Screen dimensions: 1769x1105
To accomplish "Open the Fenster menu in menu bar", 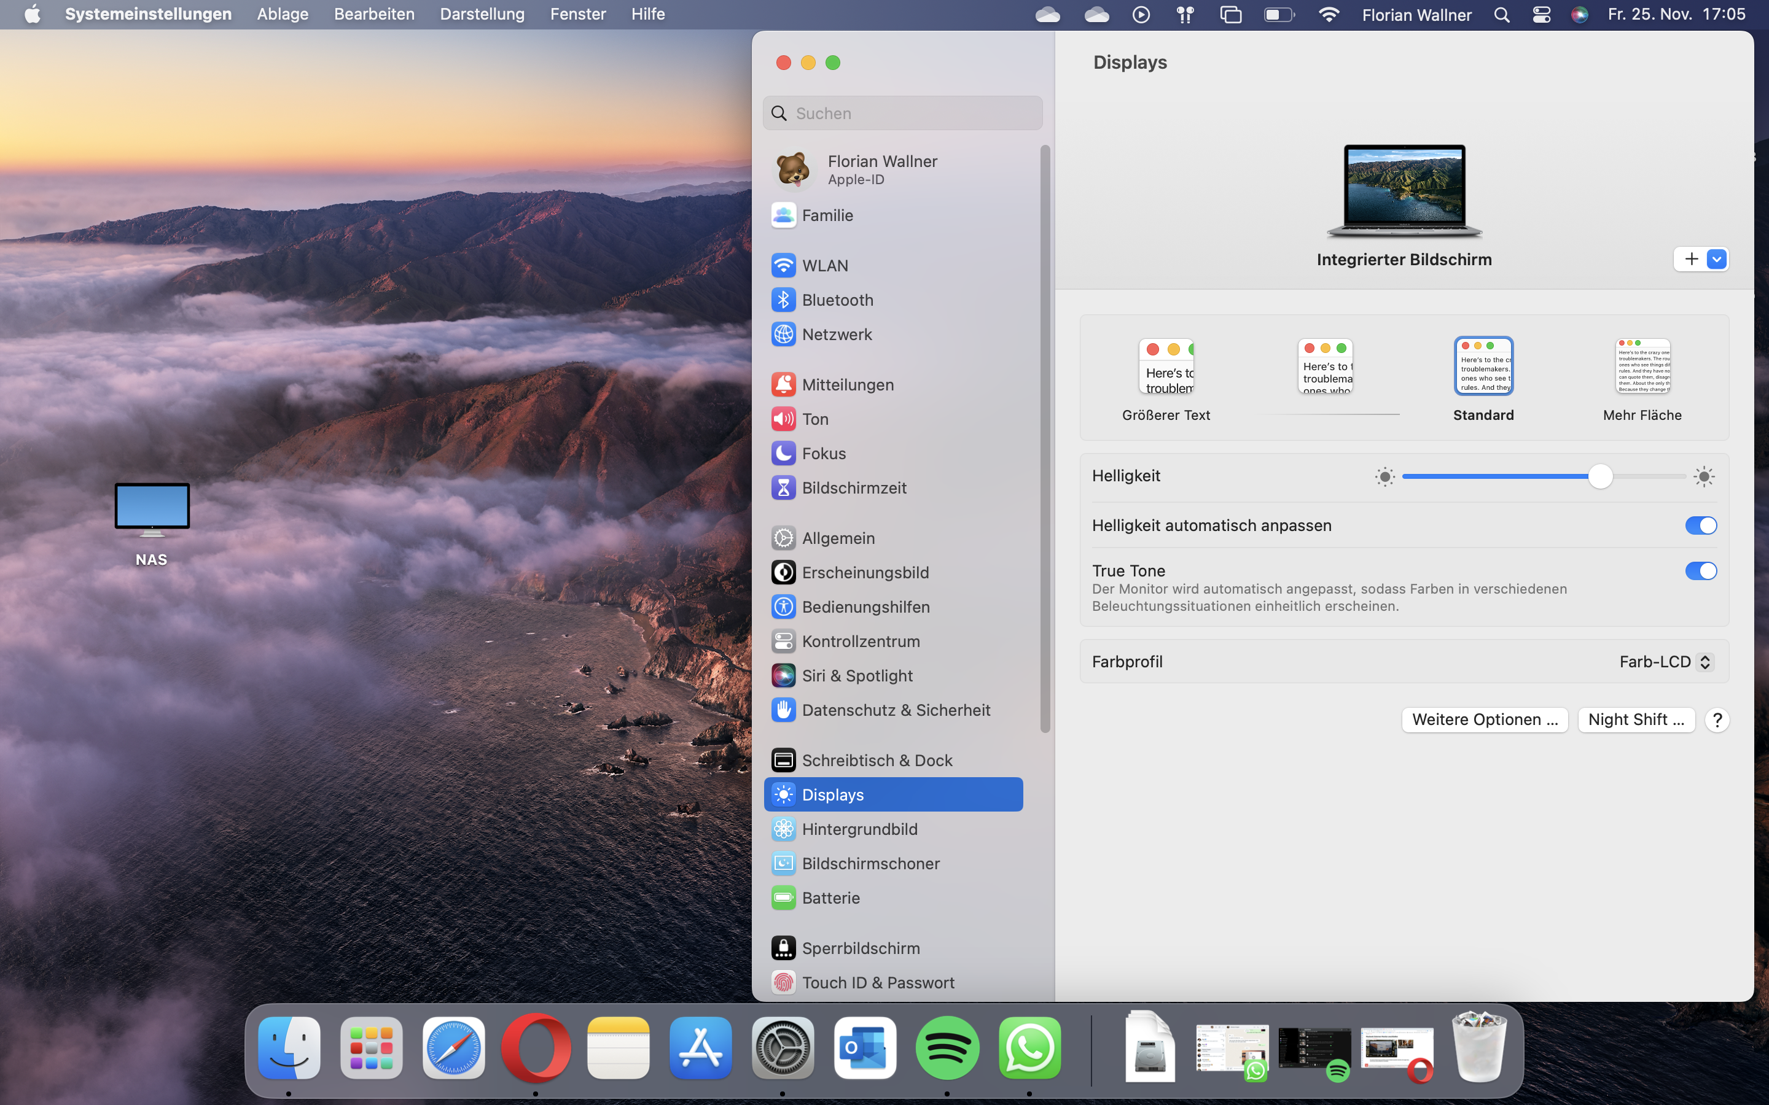I will [577, 14].
